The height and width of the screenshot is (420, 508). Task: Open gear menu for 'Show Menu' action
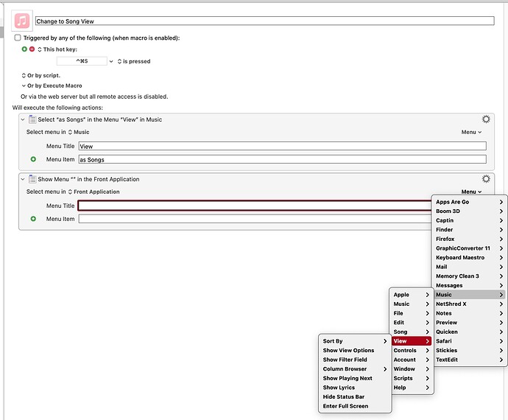coord(486,179)
